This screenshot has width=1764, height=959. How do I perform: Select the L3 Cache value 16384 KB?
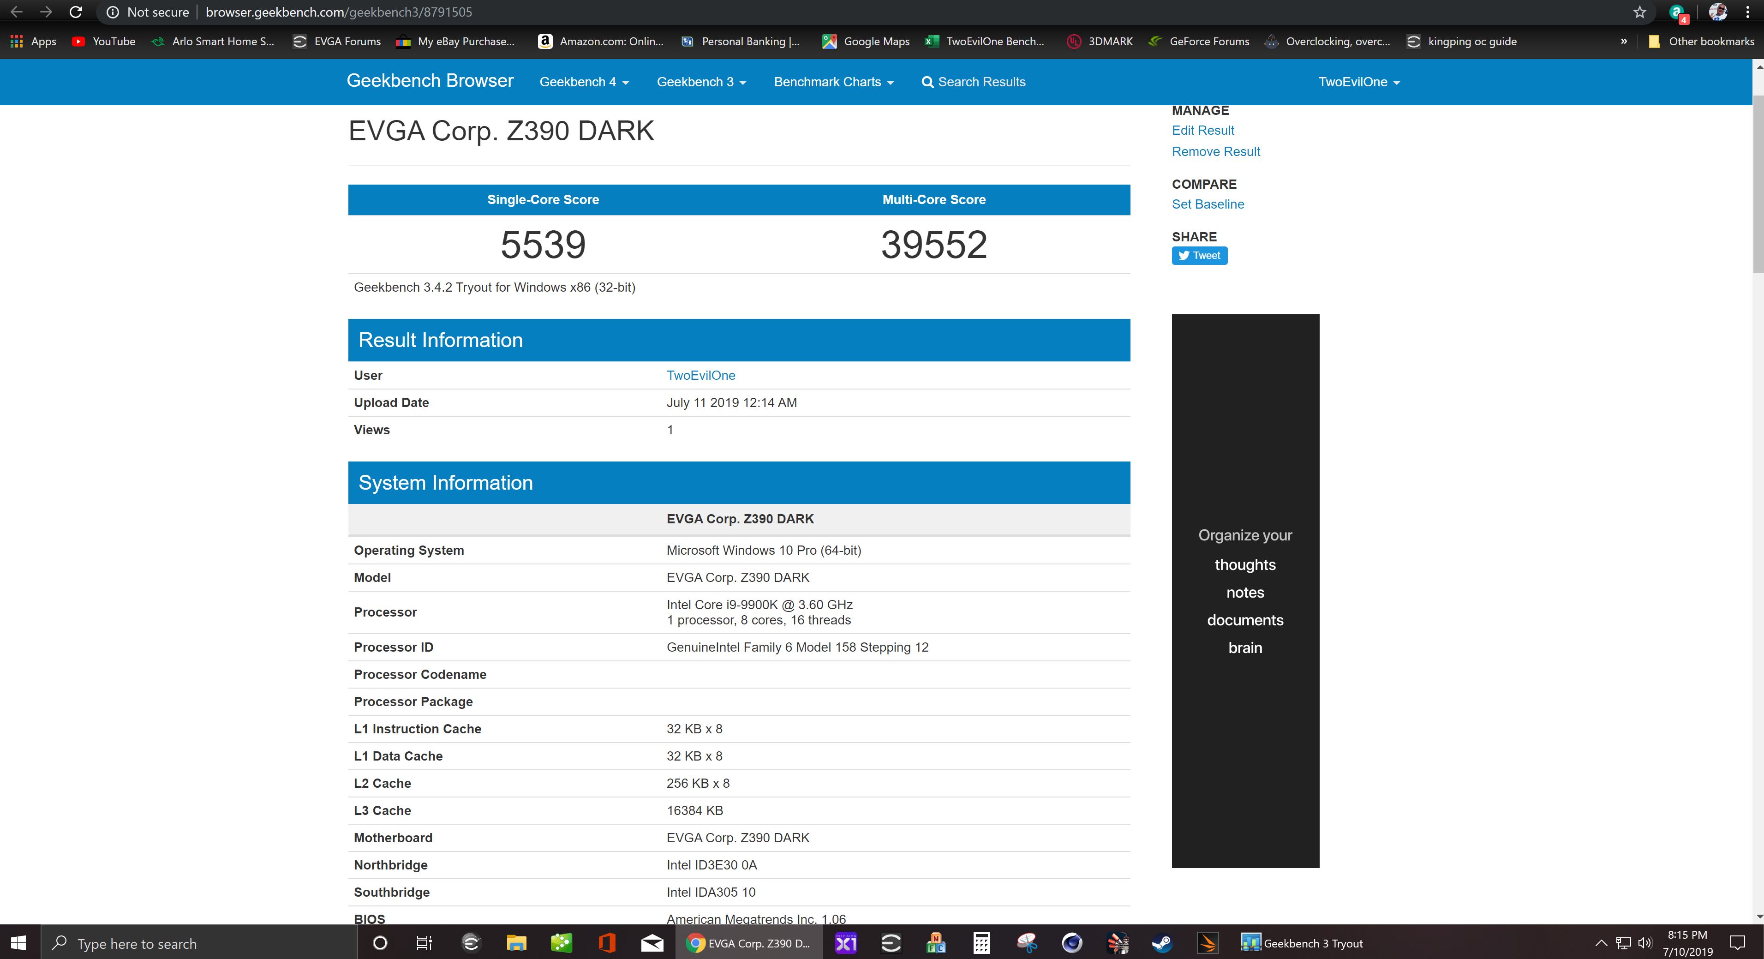tap(694, 810)
